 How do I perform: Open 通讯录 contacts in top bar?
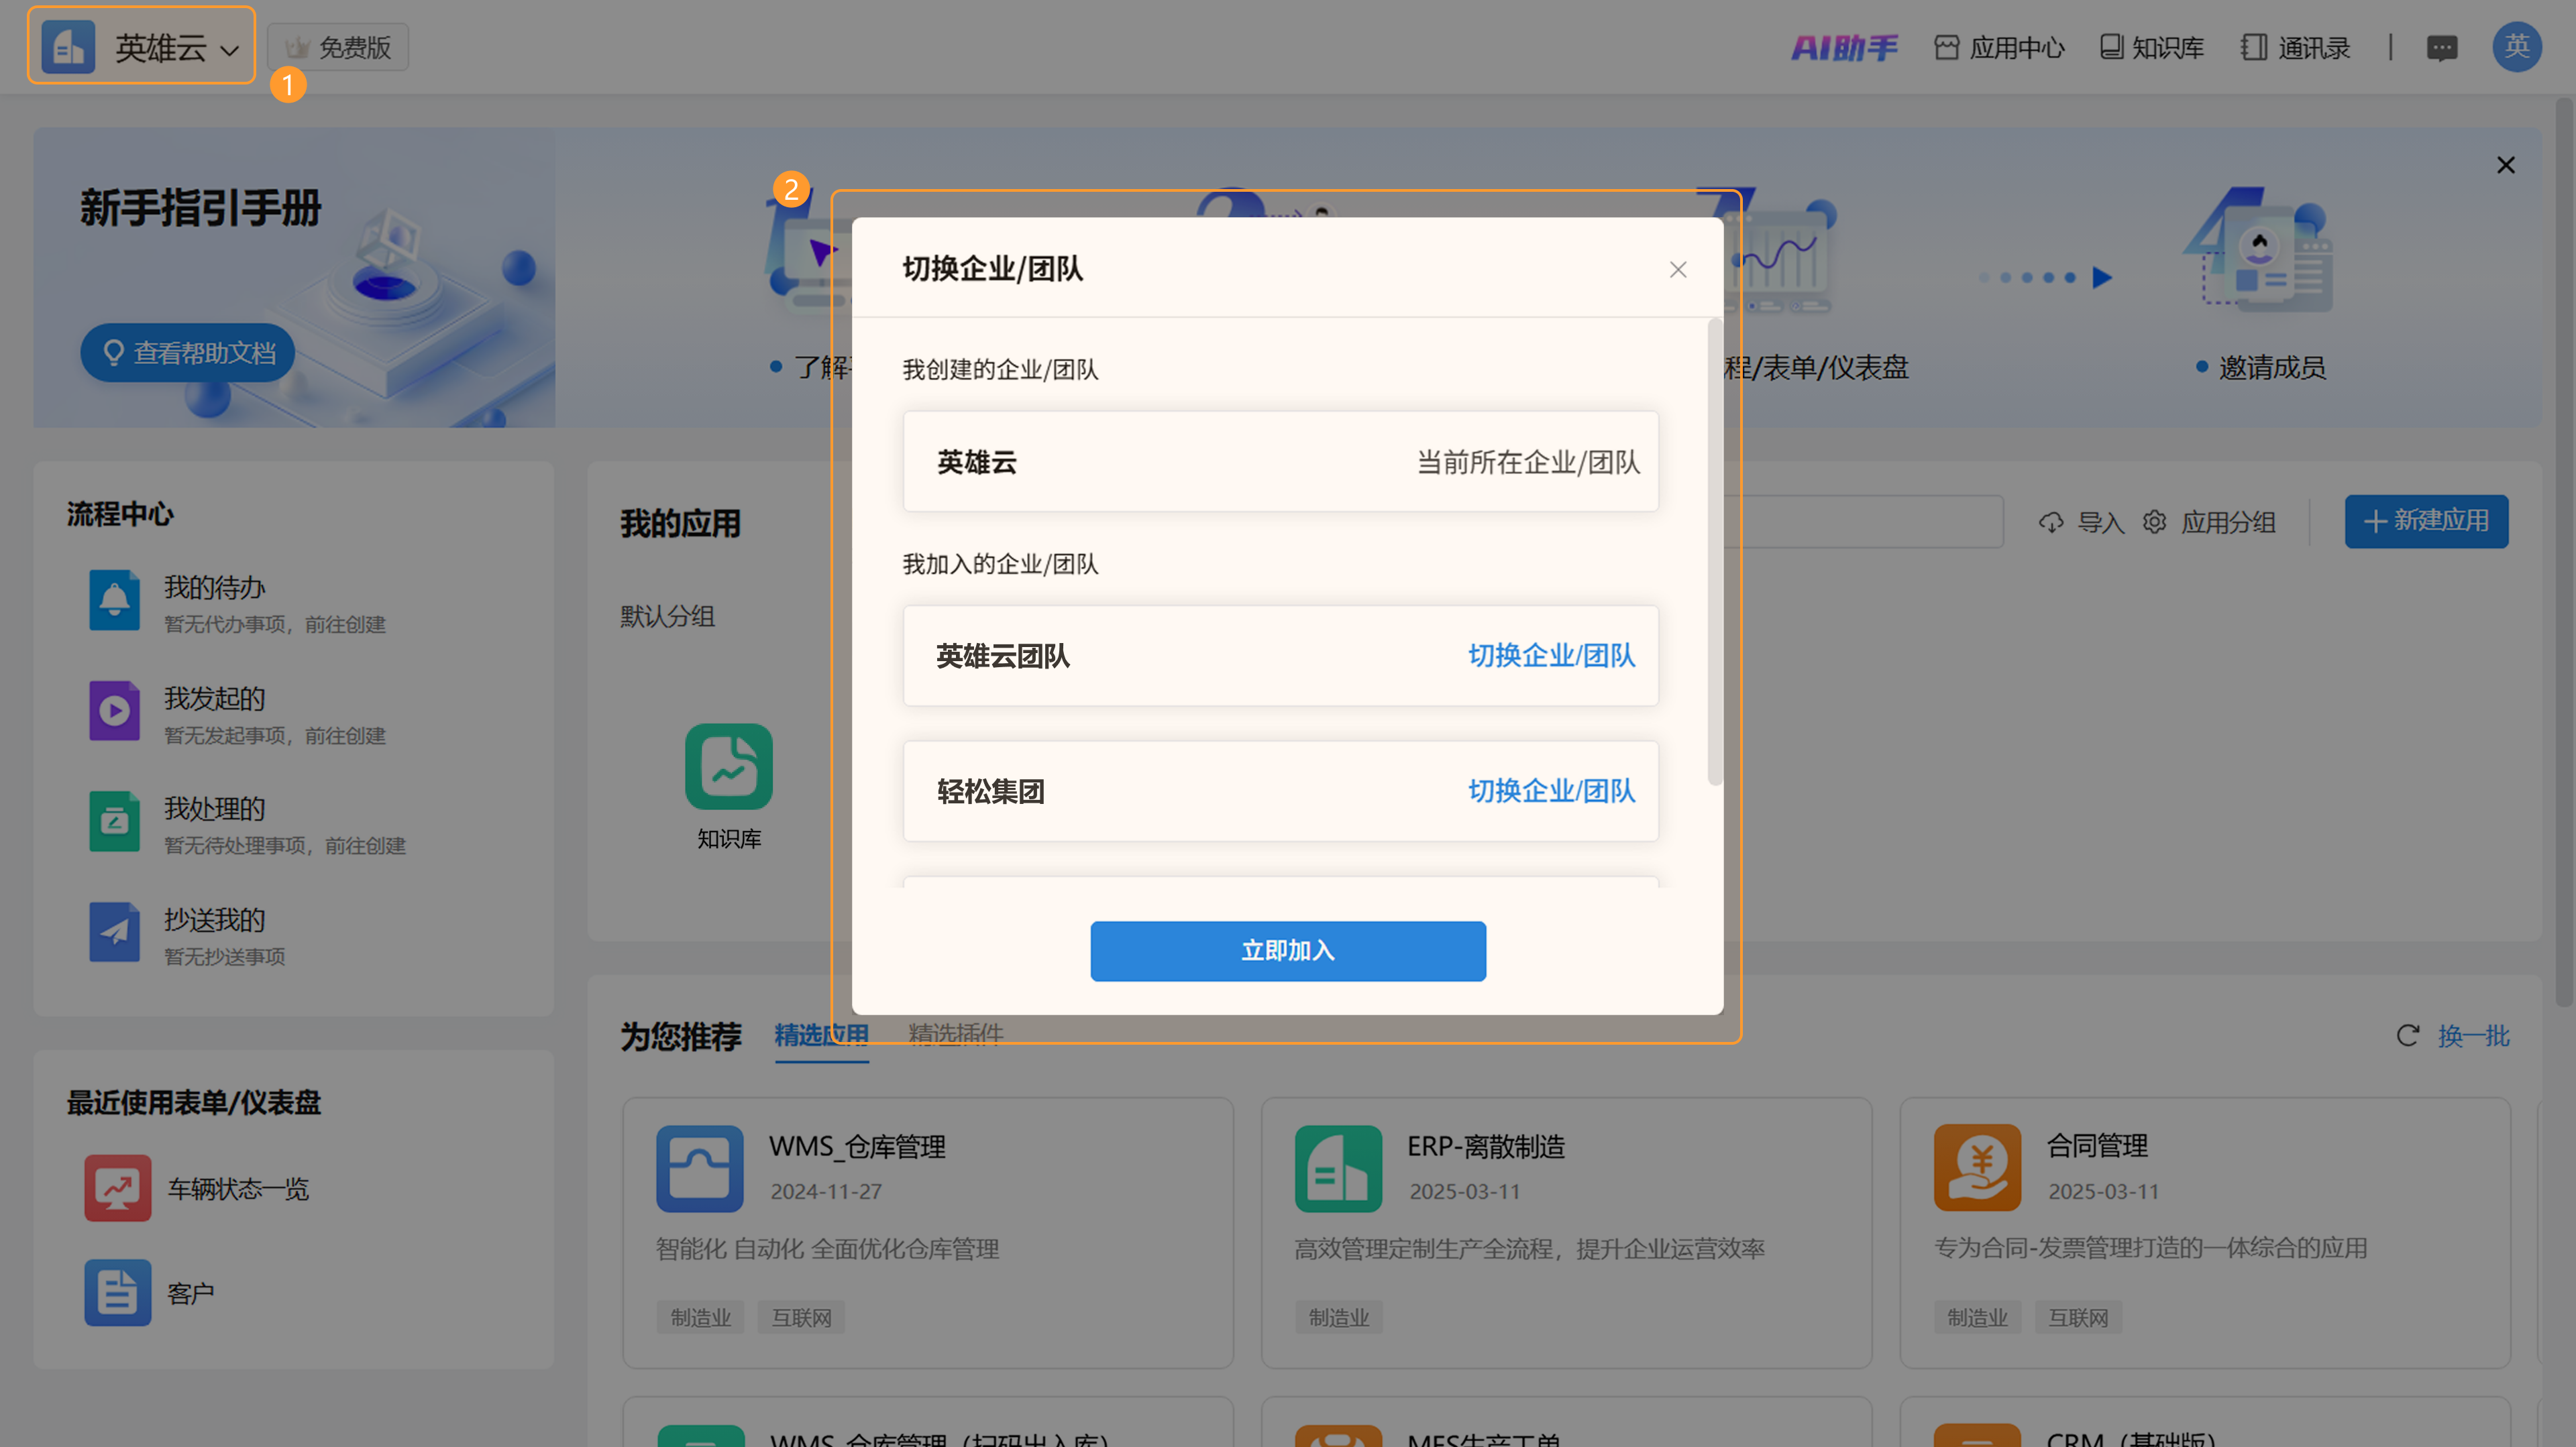(2296, 47)
